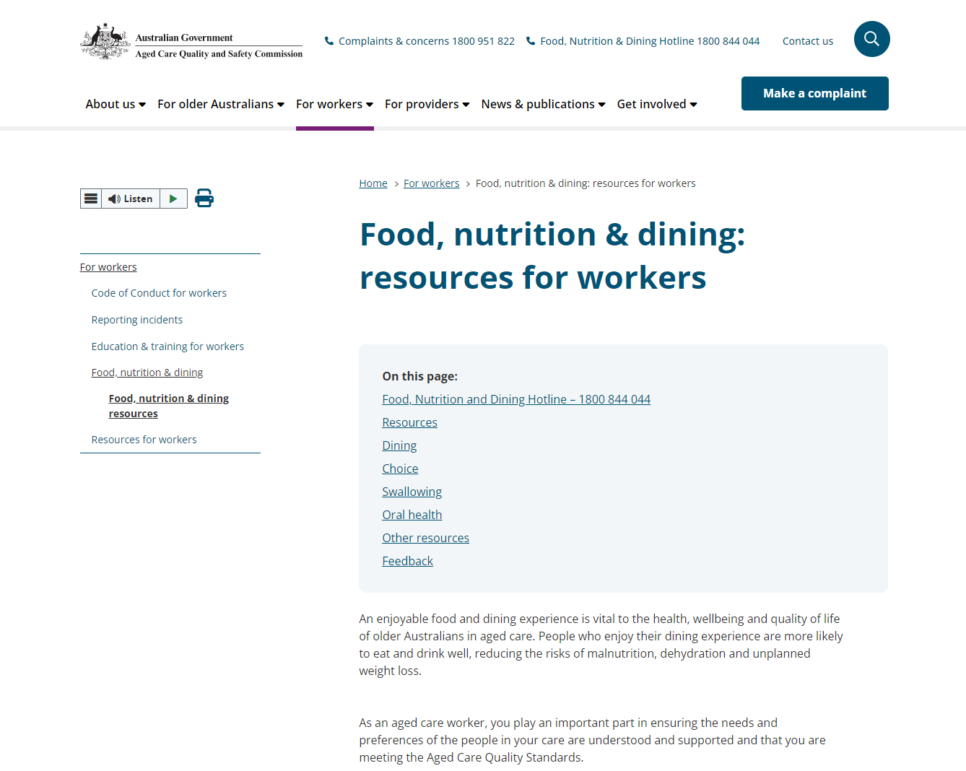Expand the For providers dropdown
Image resolution: width=966 pixels, height=771 pixels.
point(426,104)
